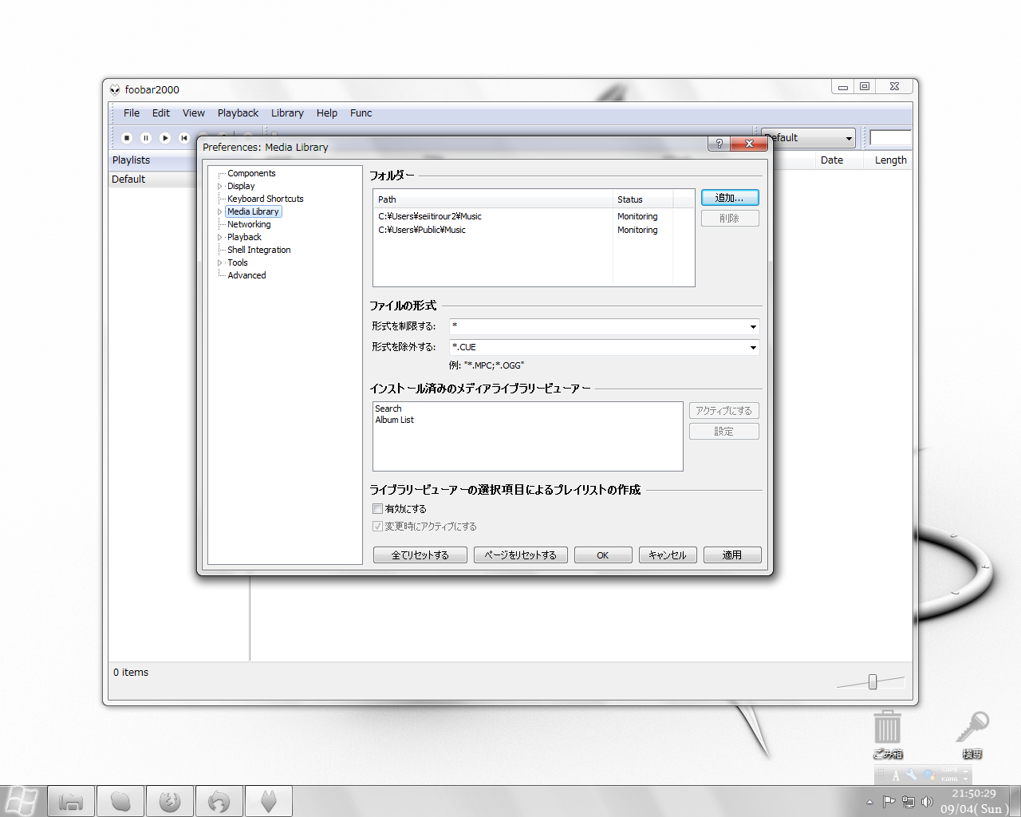Select Keyboard Shortcuts in preferences tree
The image size is (1021, 817).
(266, 199)
